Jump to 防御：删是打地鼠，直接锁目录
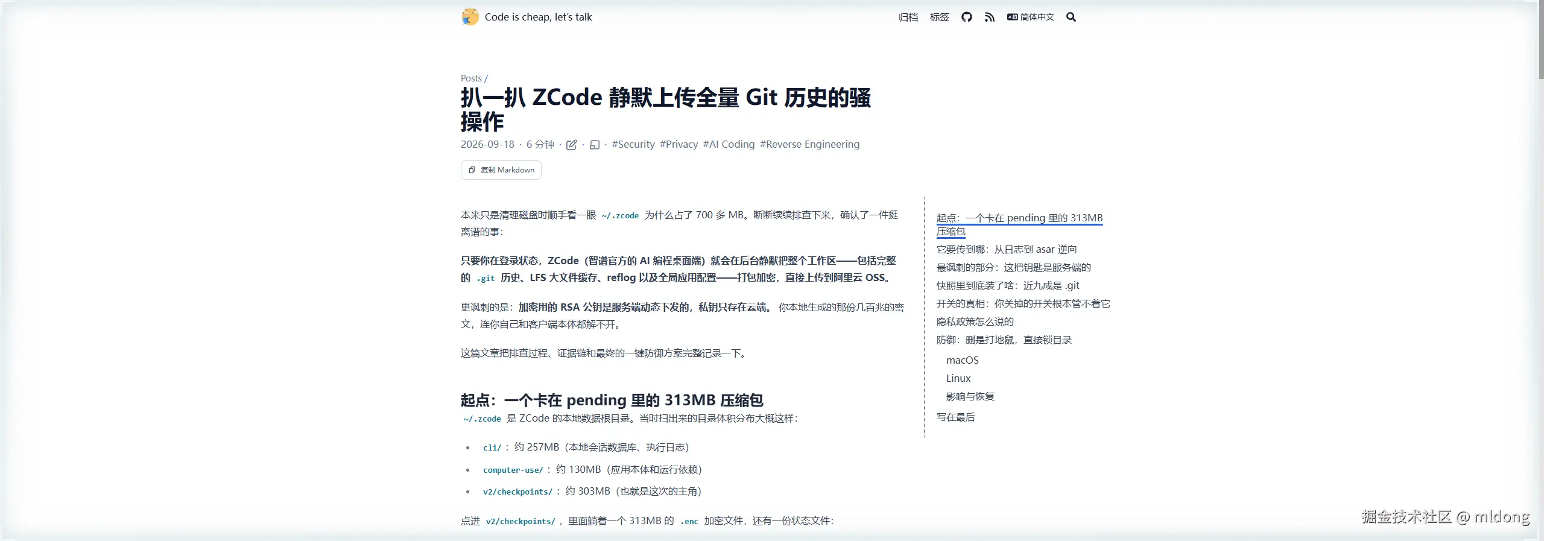The height and width of the screenshot is (541, 1544). click(x=1004, y=340)
